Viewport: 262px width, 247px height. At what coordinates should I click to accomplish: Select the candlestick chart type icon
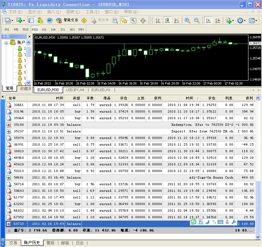(167, 20)
